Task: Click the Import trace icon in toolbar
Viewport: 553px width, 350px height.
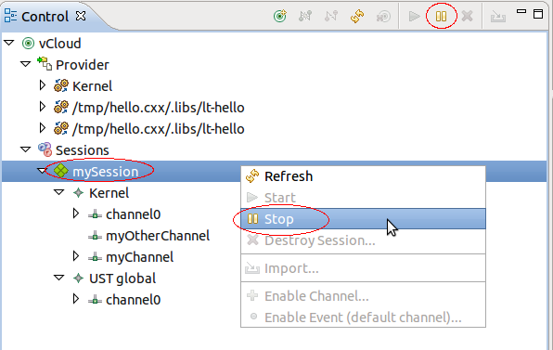Action: 498,16
